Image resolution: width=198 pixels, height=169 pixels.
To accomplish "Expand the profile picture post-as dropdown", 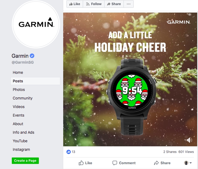I will click(188, 163).
